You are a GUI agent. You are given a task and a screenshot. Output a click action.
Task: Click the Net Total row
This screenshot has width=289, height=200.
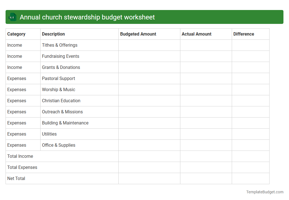[16, 178]
